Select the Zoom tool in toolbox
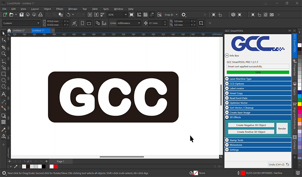The width and height of the screenshot is (302, 177). [3, 54]
